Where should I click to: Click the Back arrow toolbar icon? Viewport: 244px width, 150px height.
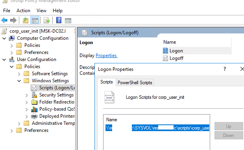[4, 20]
